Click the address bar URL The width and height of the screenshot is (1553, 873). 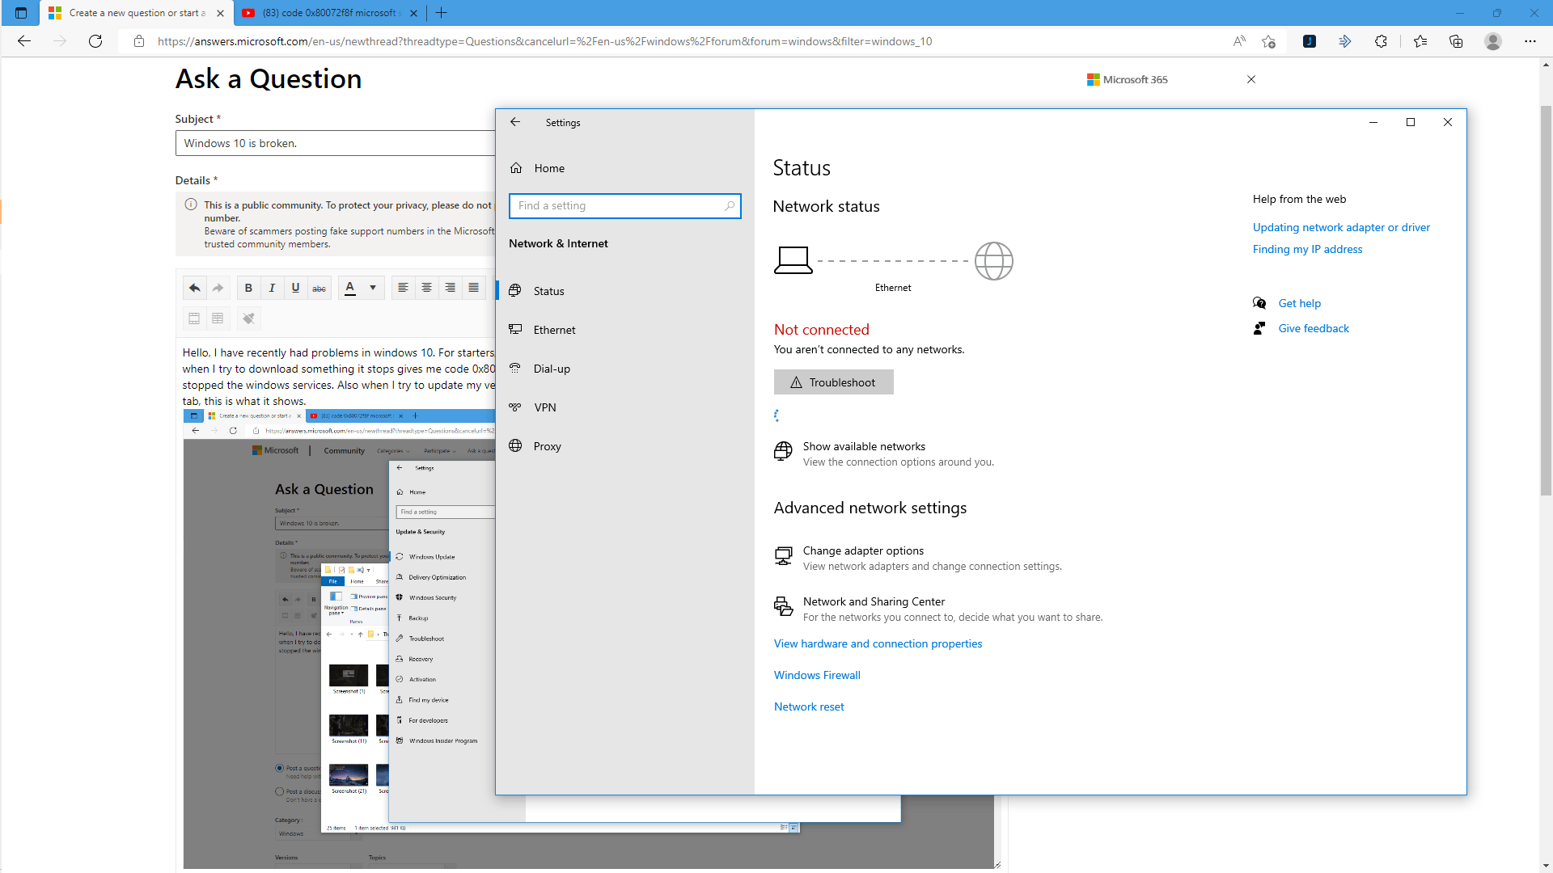click(x=544, y=41)
